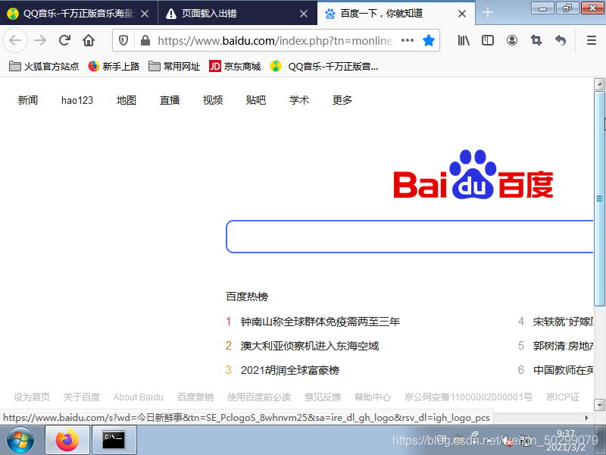Reload the current page
The width and height of the screenshot is (606, 455).
point(64,40)
